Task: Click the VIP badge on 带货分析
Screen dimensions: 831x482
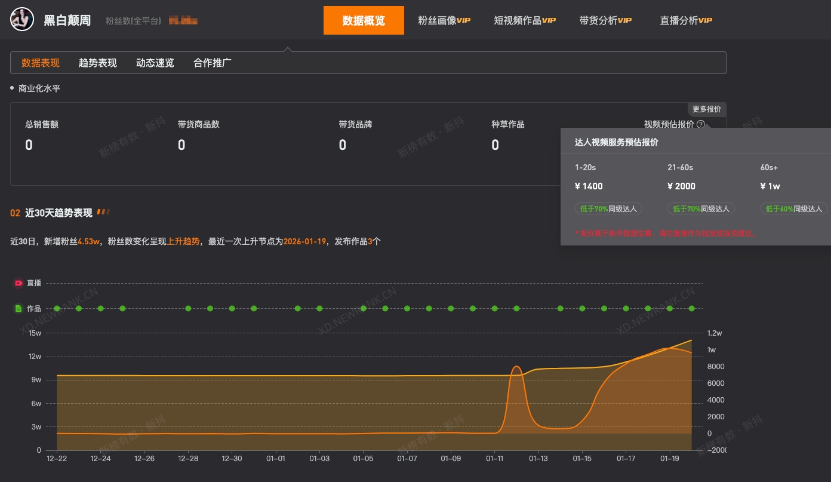Action: point(624,20)
